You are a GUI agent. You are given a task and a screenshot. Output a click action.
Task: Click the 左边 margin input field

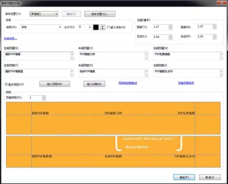coord(161,37)
